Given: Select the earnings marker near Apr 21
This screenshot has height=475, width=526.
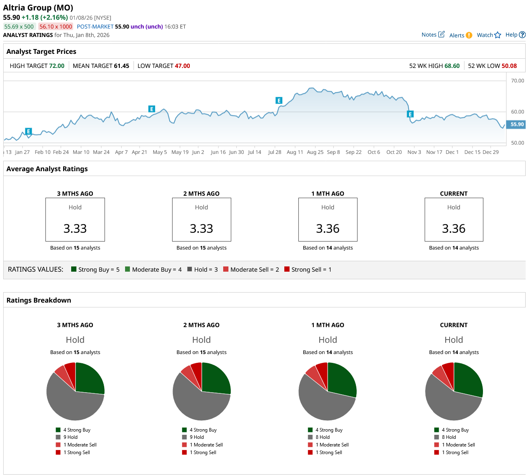Looking at the screenshot, I should (x=152, y=109).
